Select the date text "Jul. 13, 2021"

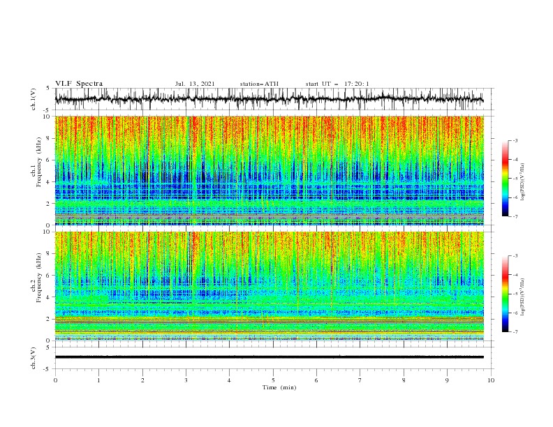pos(195,84)
